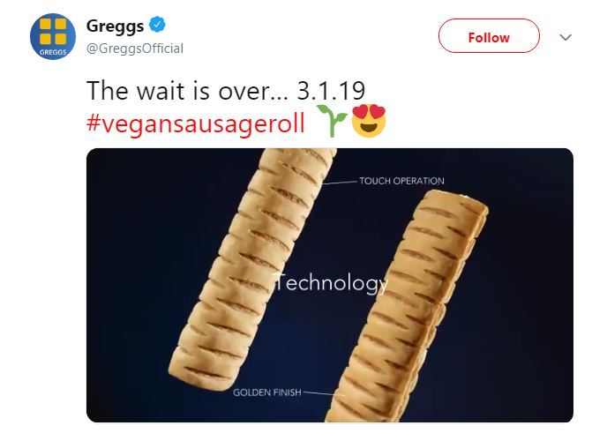Click the GREGGS text in logo
Image resolution: width=607 pixels, height=441 pixels.
[x=53, y=52]
